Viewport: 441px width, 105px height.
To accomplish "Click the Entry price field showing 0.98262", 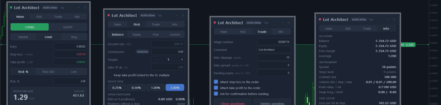I will pos(70,46).
